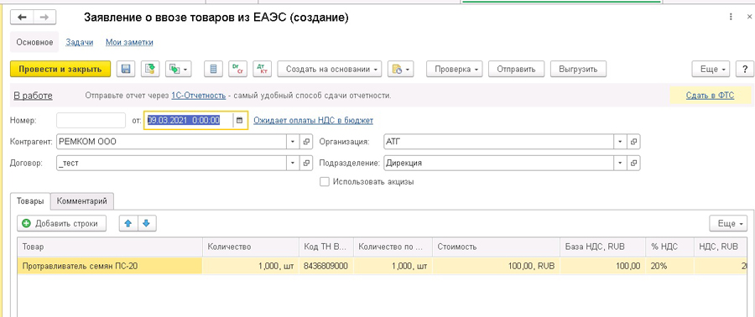The image size is (755, 317).
Task: Open the document report list icon
Action: click(x=213, y=69)
